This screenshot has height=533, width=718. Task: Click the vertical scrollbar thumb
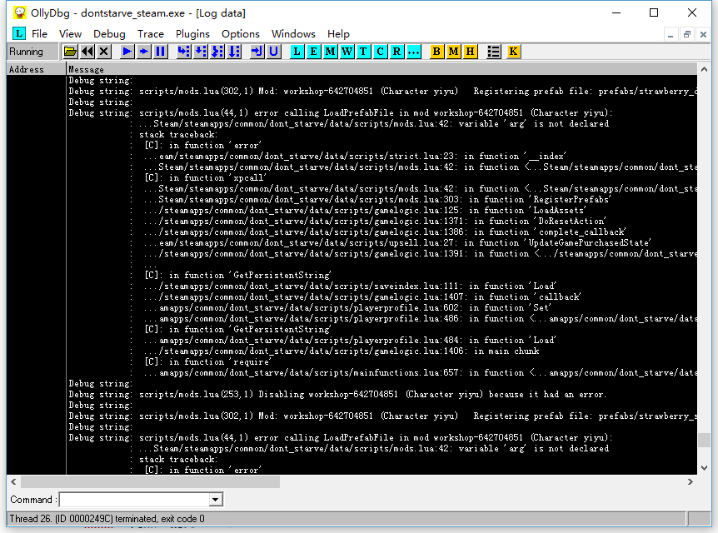[x=704, y=440]
